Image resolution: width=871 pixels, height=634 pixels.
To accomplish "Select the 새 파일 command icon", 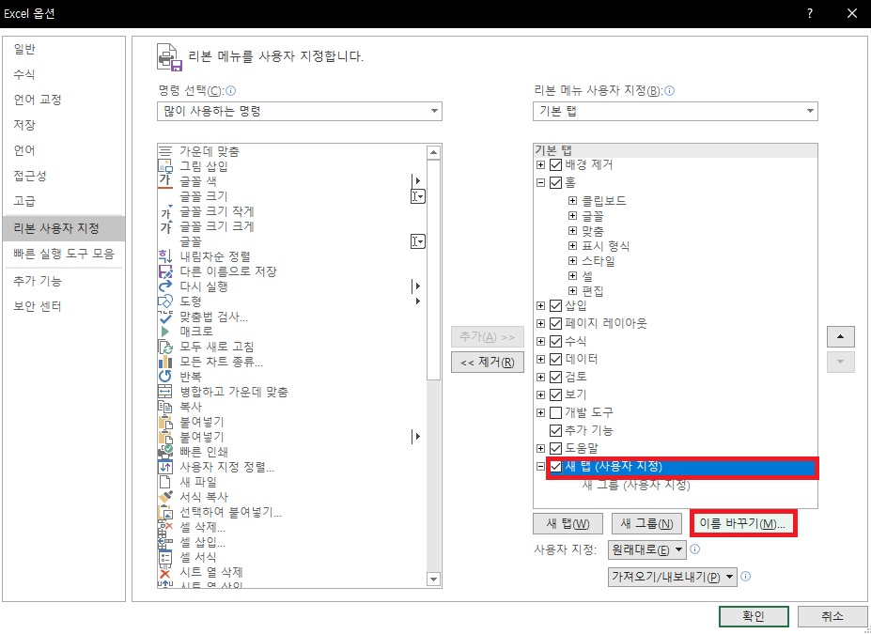I will (x=165, y=482).
